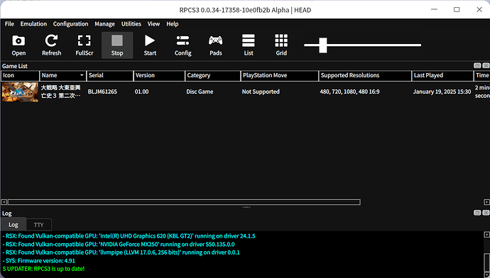Click the Disc Game category cell
The width and height of the screenshot is (490, 278).
pyautogui.click(x=200, y=91)
